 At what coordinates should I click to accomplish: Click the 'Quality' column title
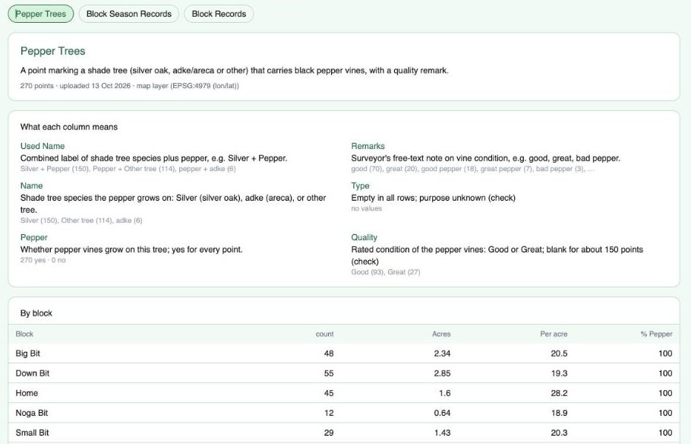point(364,237)
